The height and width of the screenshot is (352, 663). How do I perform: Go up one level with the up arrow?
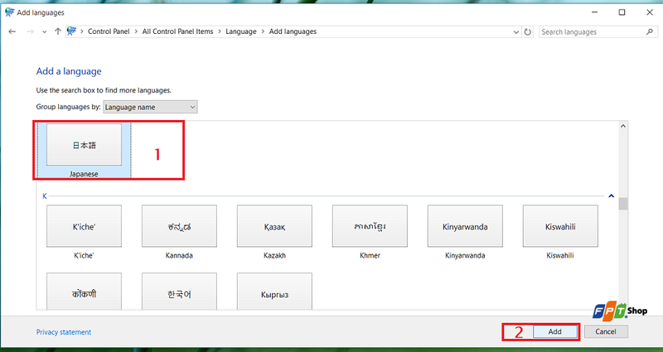point(58,31)
